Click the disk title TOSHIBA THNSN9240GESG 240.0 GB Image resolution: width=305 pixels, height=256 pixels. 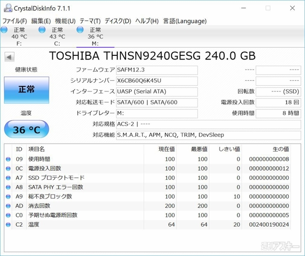tap(152, 56)
